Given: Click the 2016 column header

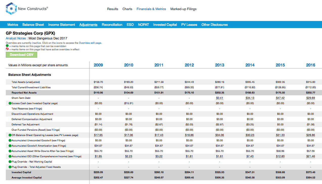Looking at the screenshot, I should (311, 65).
